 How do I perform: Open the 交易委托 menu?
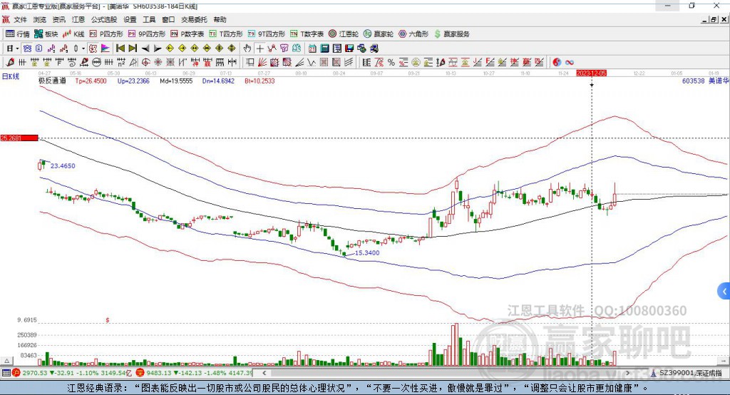(194, 19)
